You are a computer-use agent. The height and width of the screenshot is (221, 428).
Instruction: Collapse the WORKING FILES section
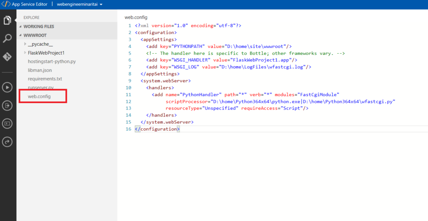[x=20, y=26]
